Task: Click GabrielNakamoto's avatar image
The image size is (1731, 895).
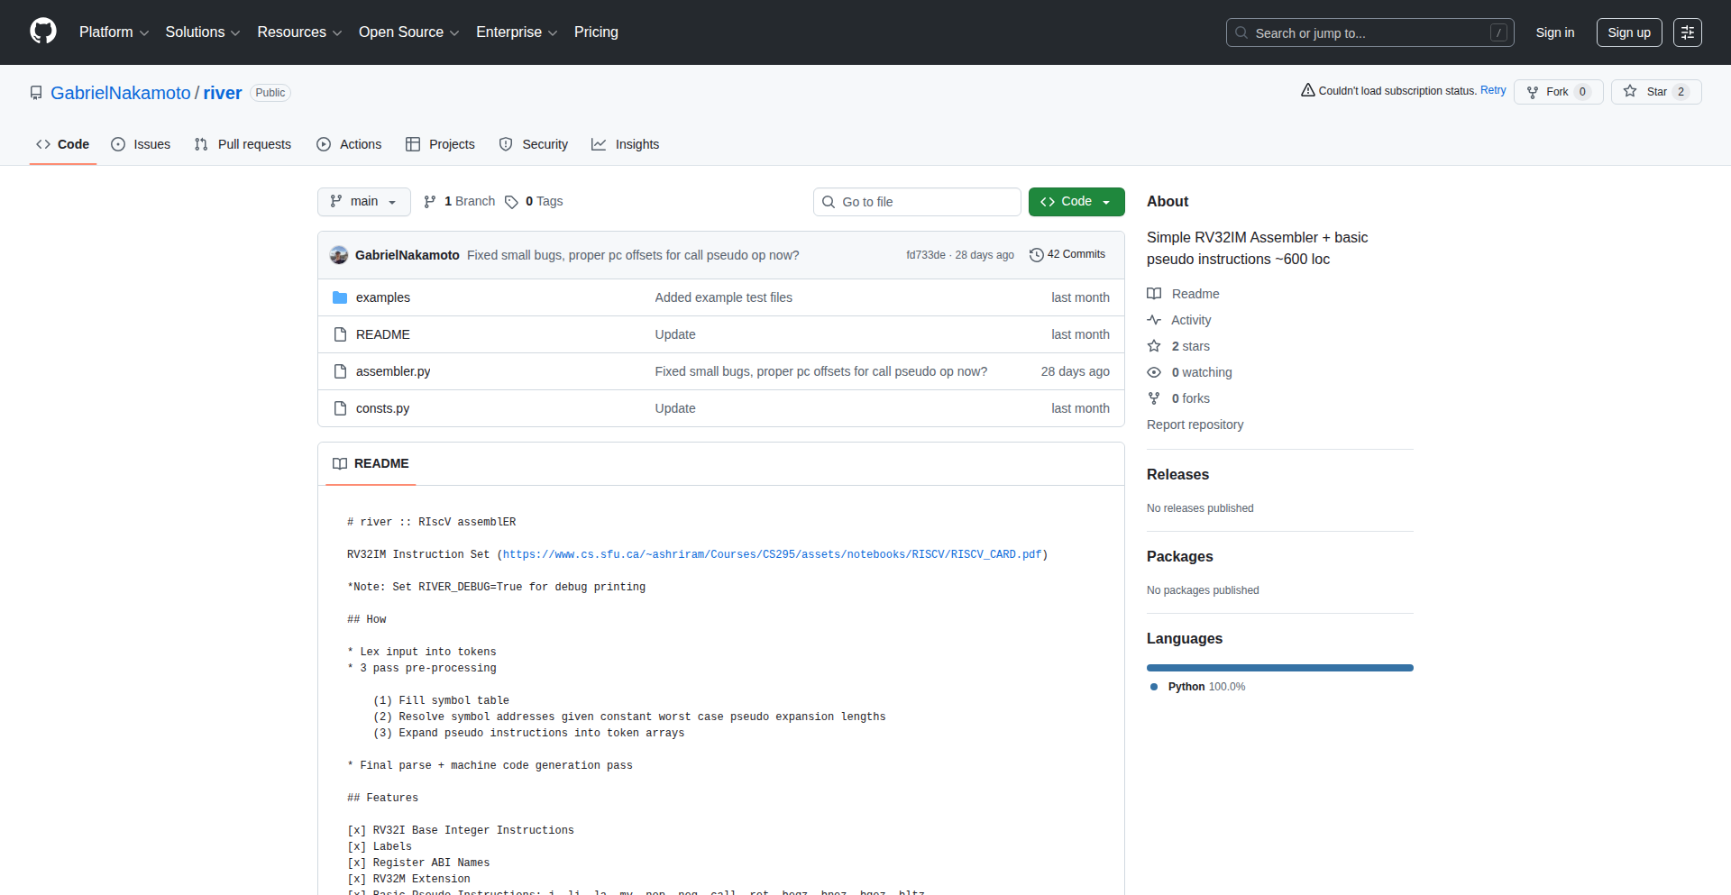Action: point(339,255)
